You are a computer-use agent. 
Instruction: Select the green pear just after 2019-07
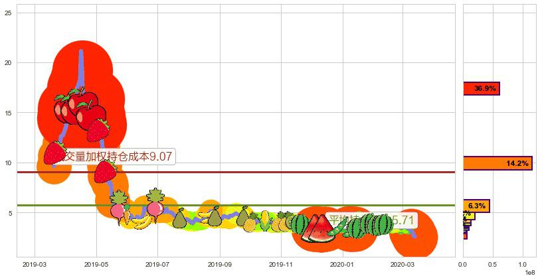click(x=179, y=218)
